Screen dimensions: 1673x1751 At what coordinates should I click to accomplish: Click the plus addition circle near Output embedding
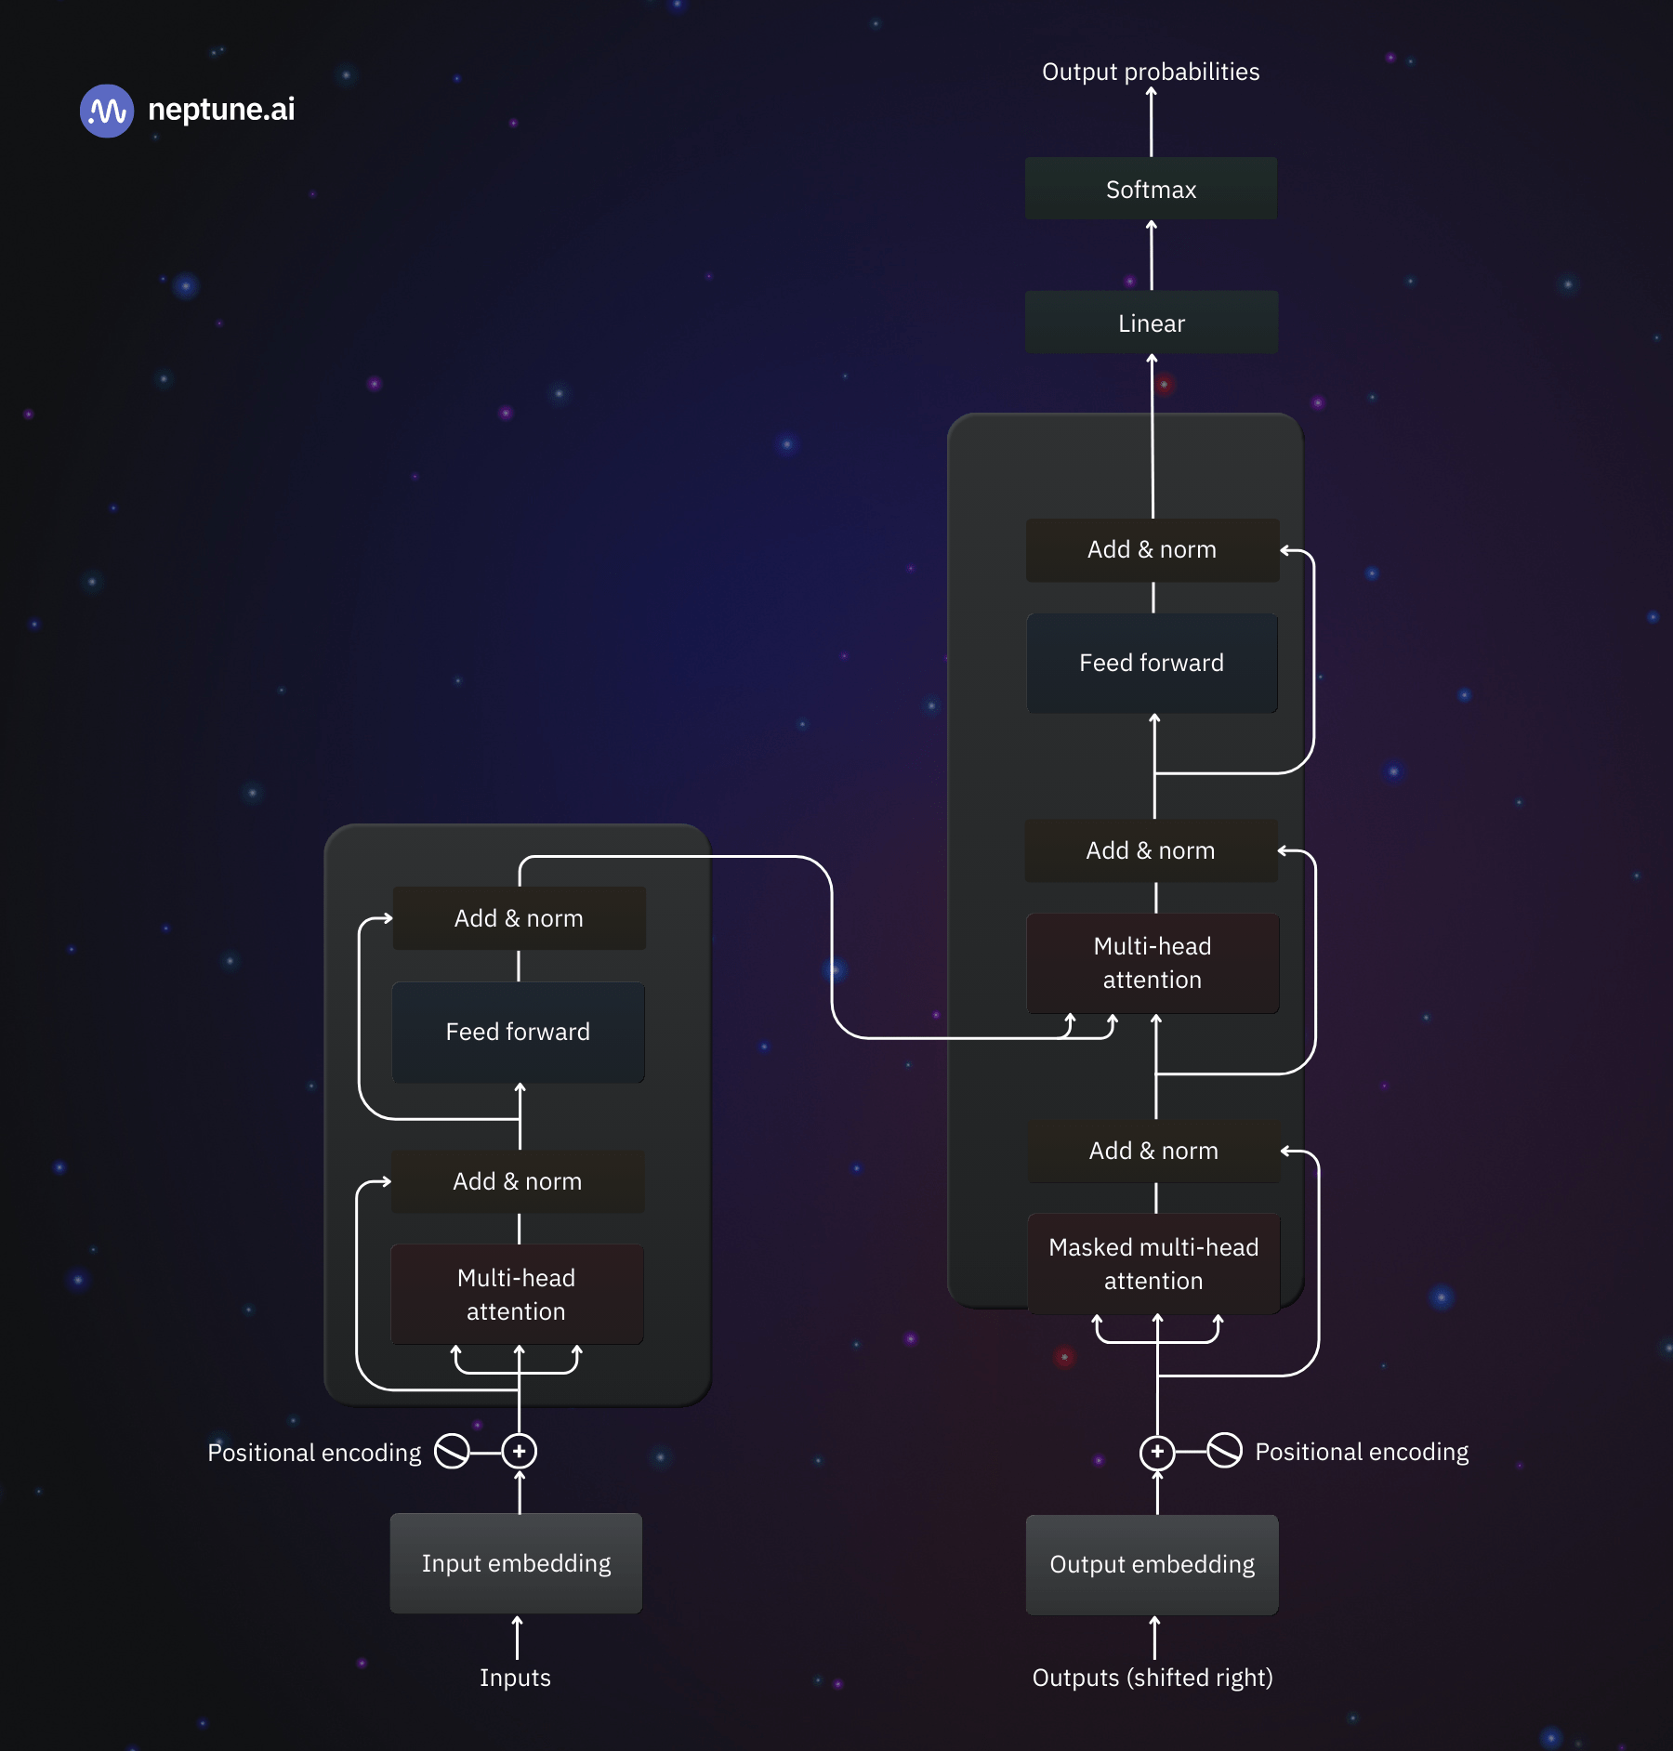pos(1155,1451)
